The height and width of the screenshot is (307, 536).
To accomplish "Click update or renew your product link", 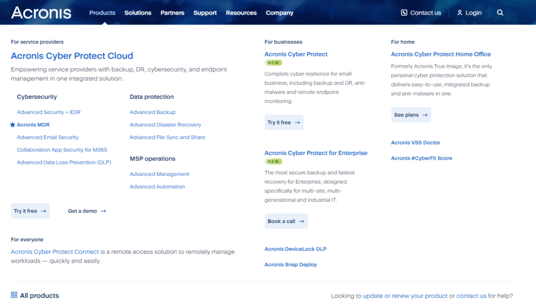I will [x=405, y=296].
